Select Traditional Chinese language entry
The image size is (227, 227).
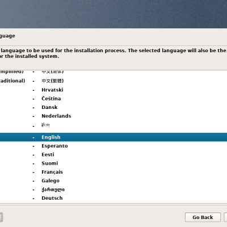[x=113, y=81]
